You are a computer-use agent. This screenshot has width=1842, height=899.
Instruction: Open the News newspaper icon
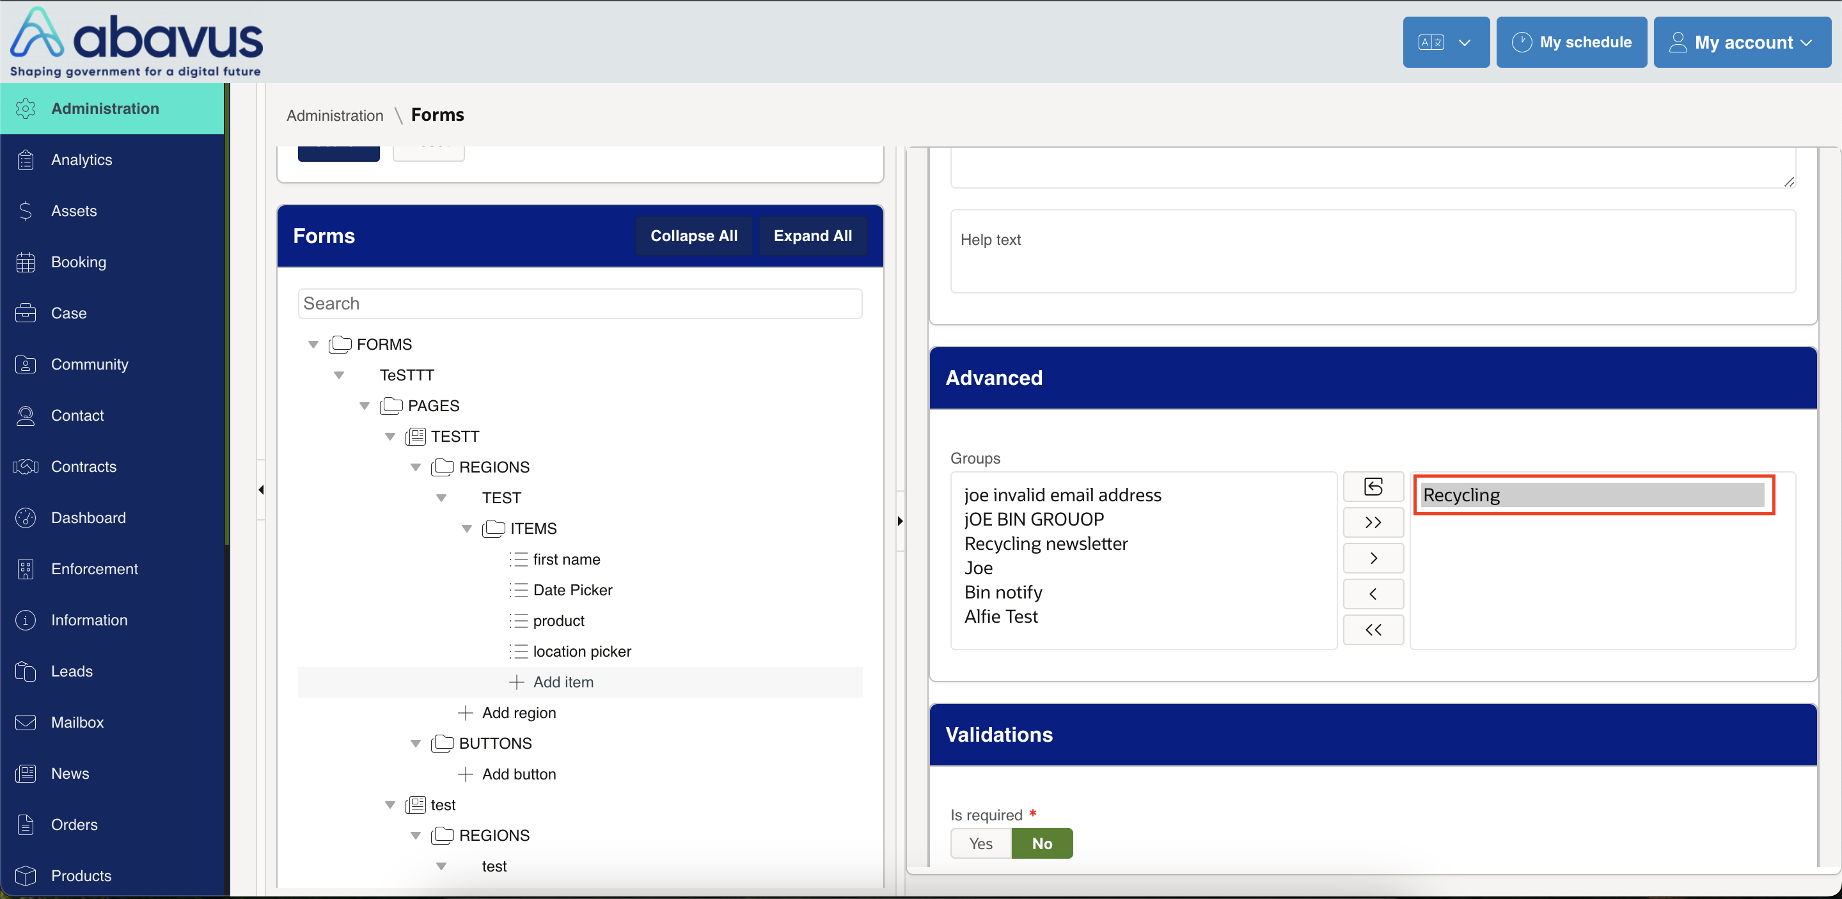click(26, 773)
